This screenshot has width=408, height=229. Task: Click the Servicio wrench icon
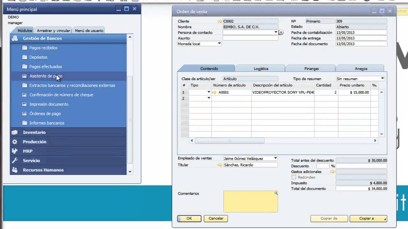[15, 161]
